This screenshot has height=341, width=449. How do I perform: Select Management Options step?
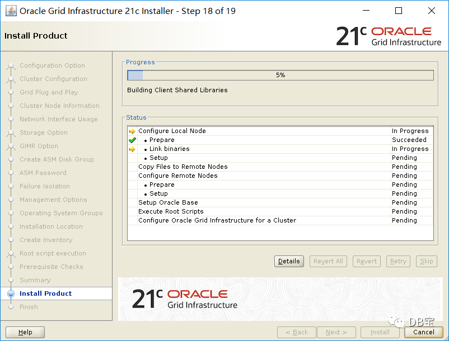point(53,200)
